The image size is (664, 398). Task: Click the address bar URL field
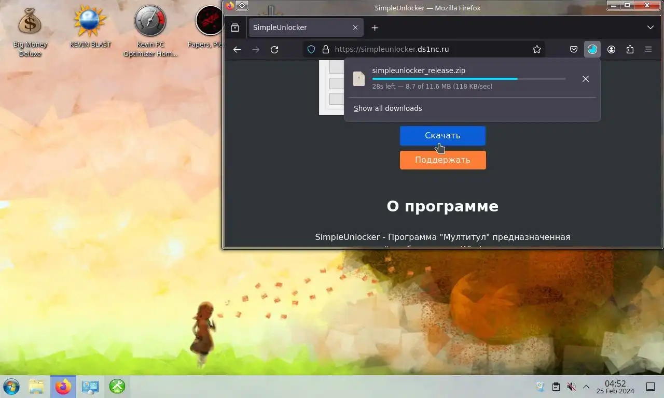[x=423, y=49]
